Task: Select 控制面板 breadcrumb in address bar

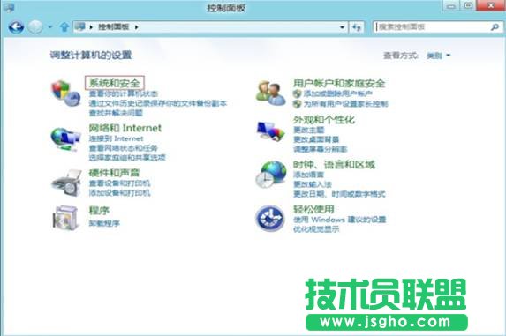Action: point(114,27)
